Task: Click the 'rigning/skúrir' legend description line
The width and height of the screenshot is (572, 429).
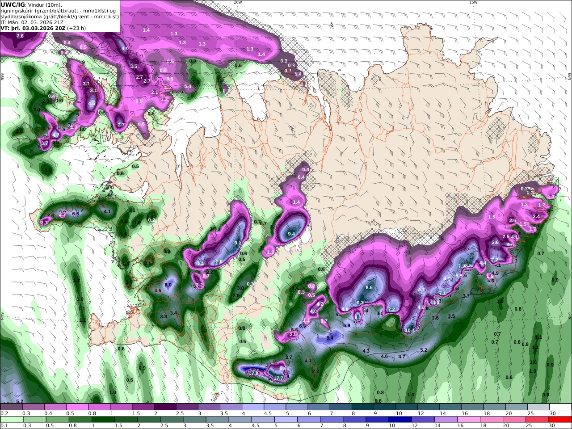Action: [x=58, y=10]
